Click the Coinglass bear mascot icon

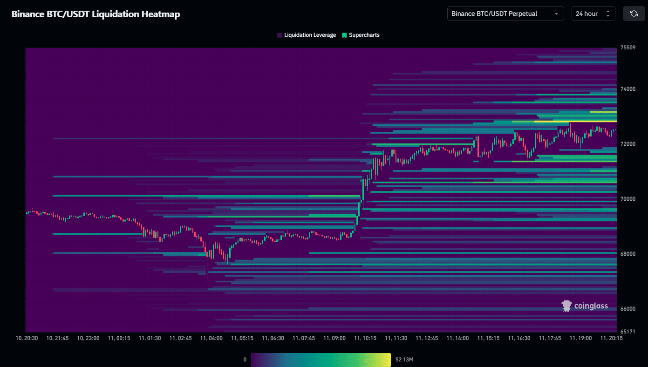[x=566, y=305]
